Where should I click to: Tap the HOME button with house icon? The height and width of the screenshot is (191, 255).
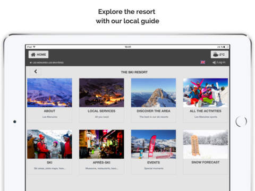(x=38, y=55)
